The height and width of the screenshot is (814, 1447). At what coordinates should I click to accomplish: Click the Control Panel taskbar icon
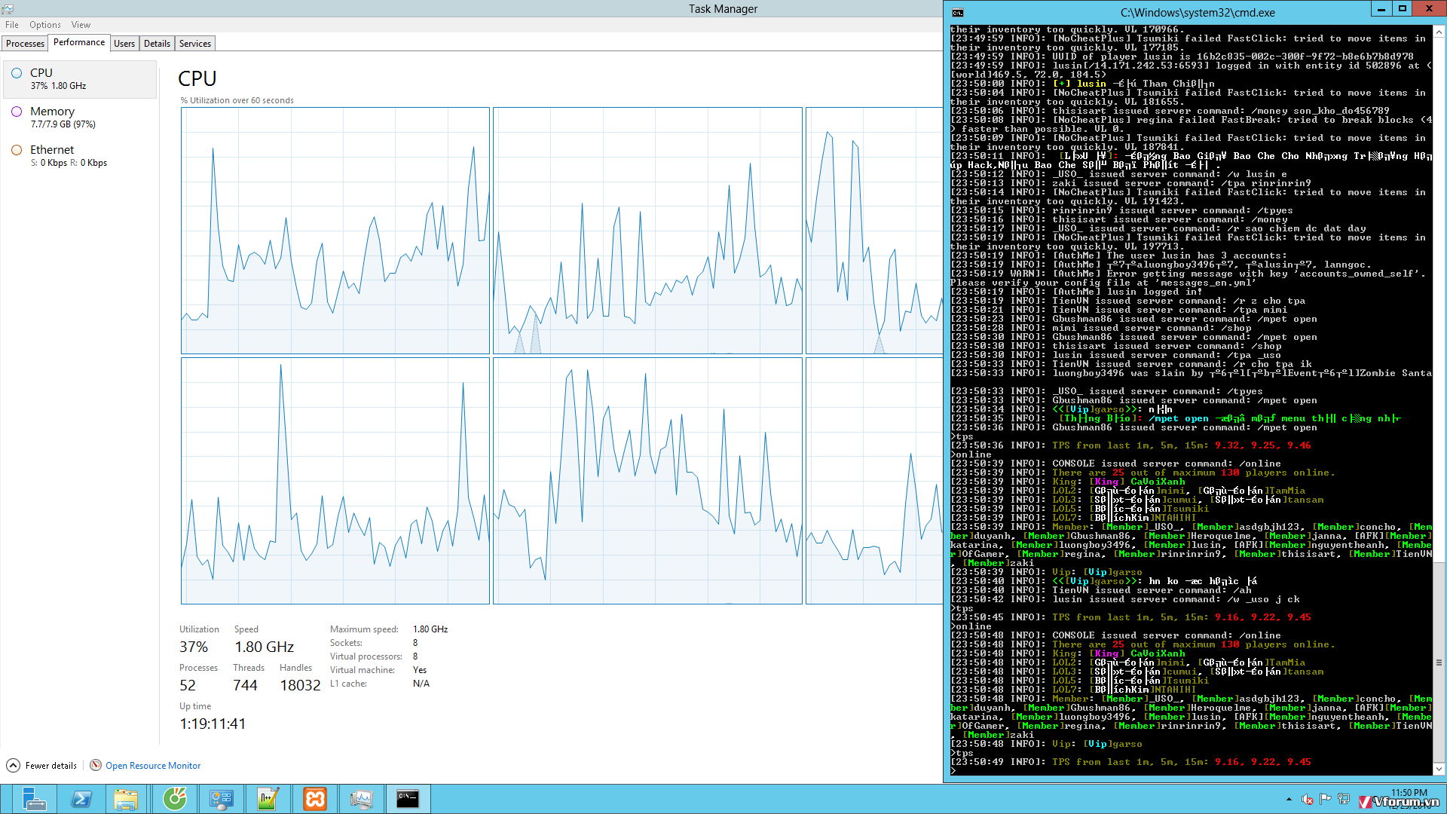point(221,798)
